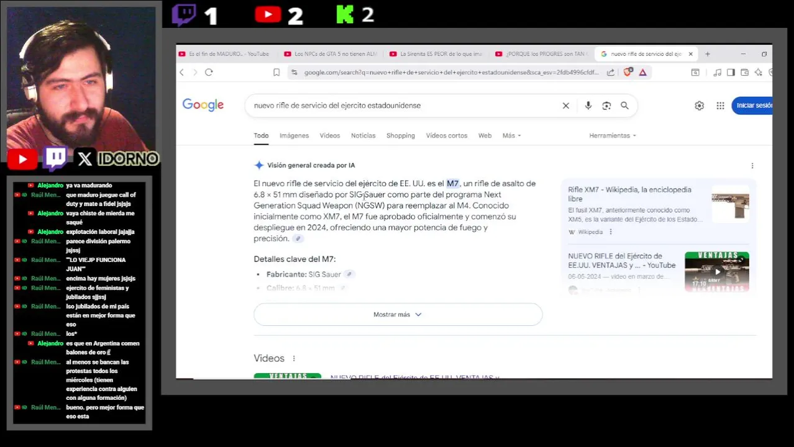Click the magnifier search button
The width and height of the screenshot is (794, 447).
click(624, 106)
